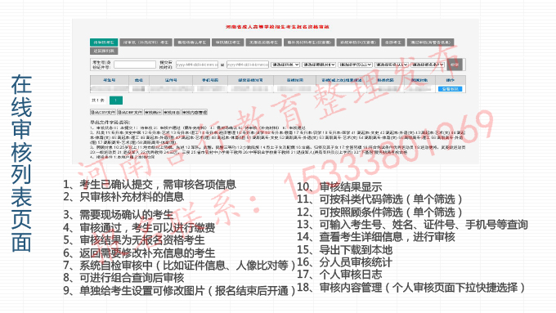Open the 审核日志 button below the table
This screenshot has width=556, height=313.
pyautogui.click(x=172, y=112)
